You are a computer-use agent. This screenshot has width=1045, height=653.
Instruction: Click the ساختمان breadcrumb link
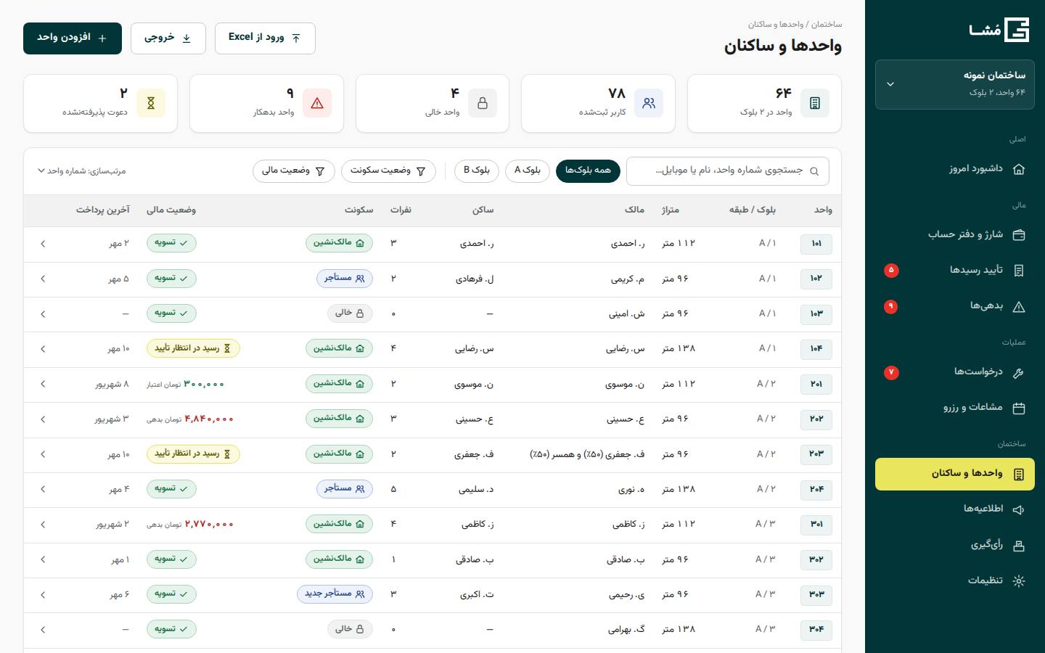click(x=827, y=25)
